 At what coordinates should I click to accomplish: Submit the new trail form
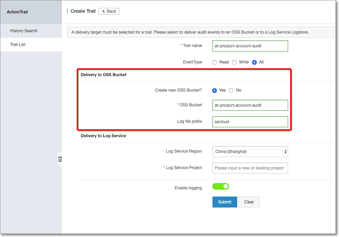225,202
